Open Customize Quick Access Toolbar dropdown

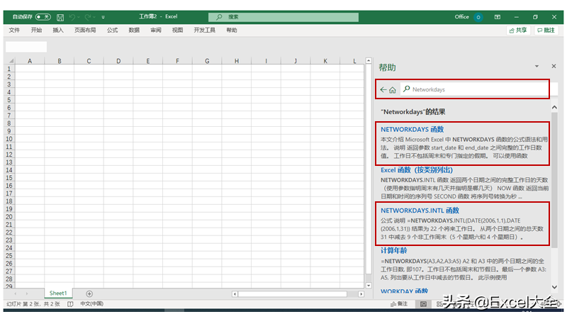[x=103, y=17]
